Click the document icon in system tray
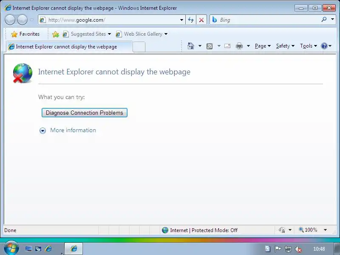 (x=267, y=249)
